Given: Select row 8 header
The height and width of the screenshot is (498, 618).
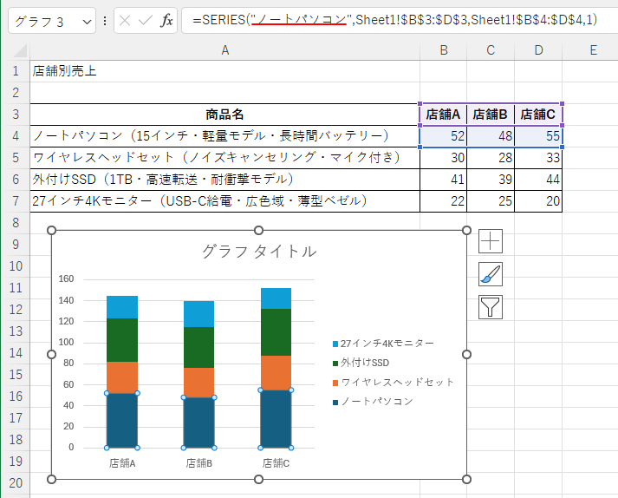Looking at the screenshot, I should point(16,223).
